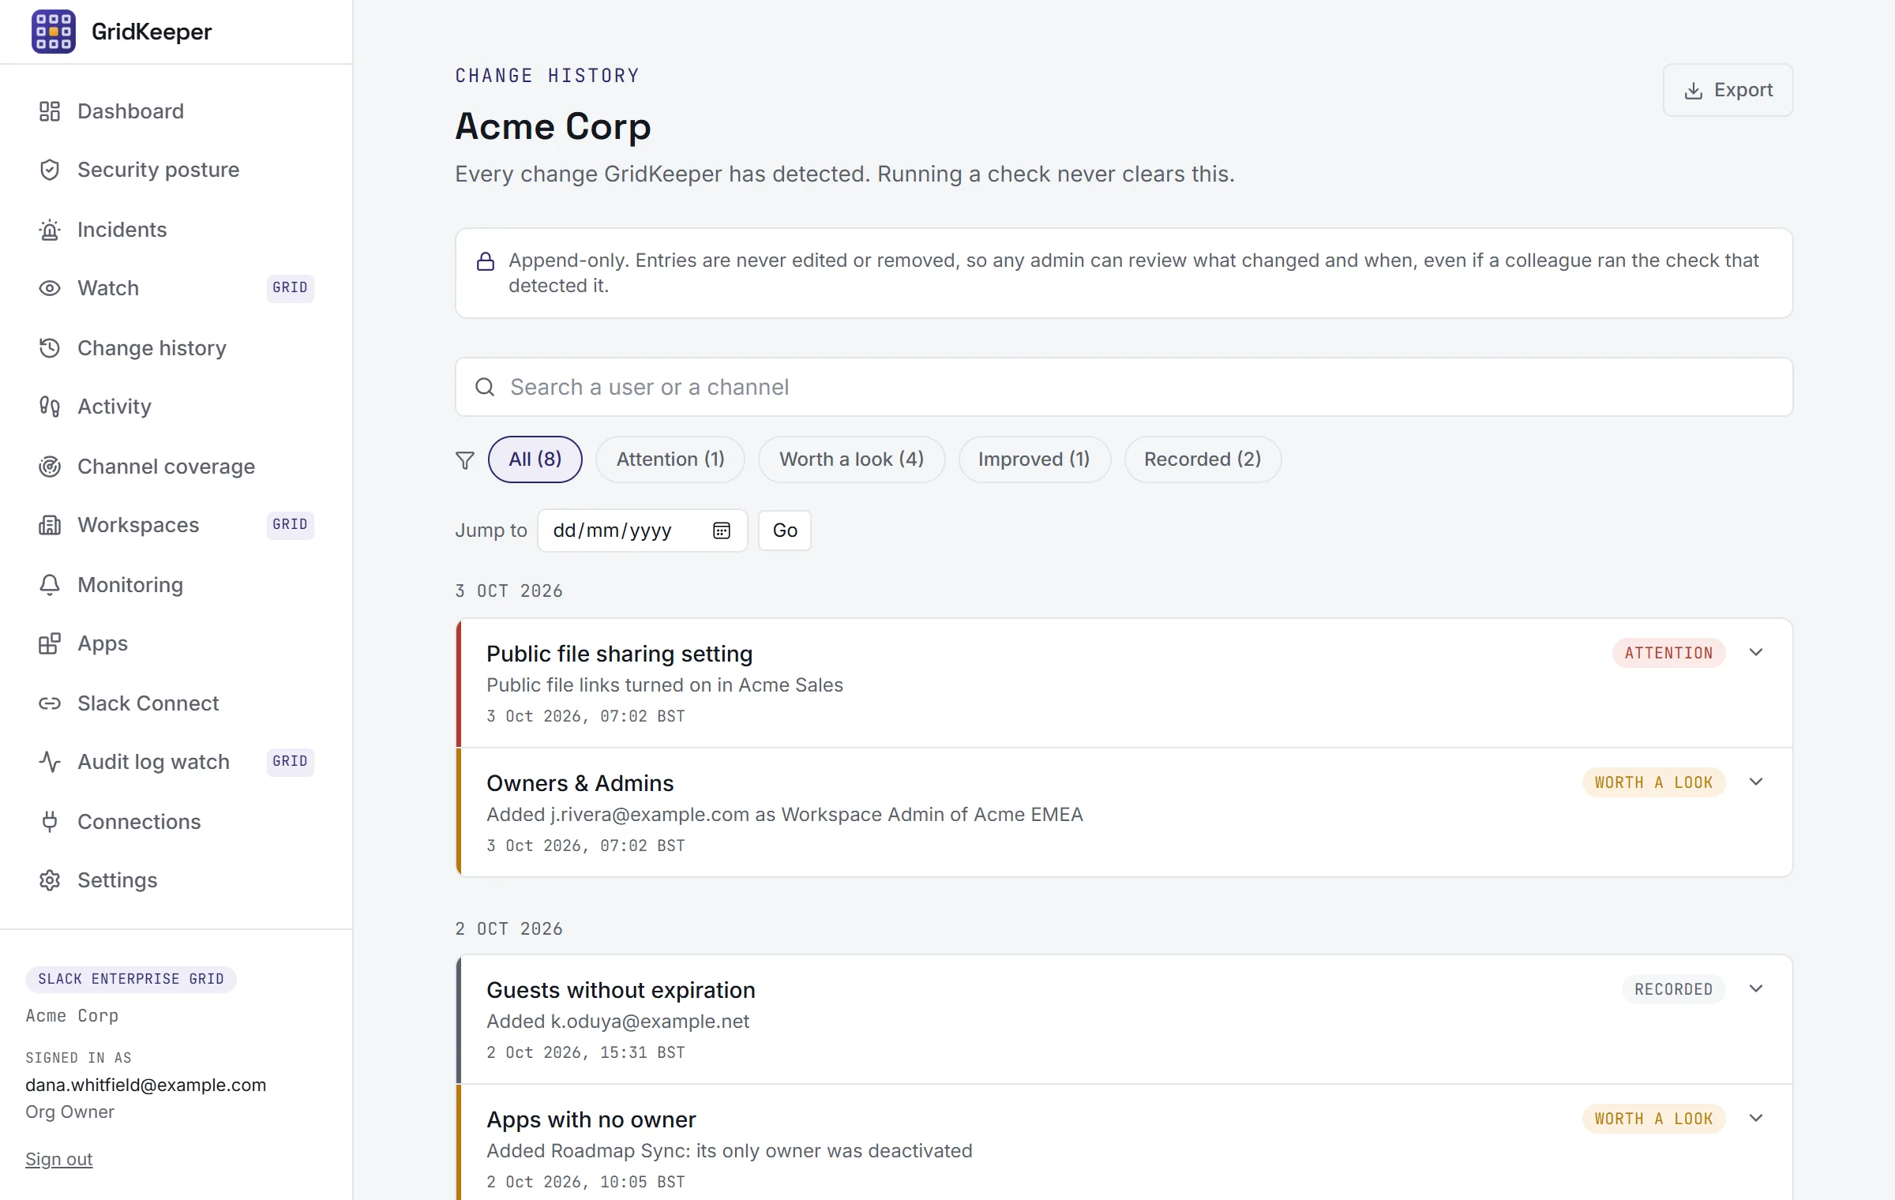Click the Watch eye icon

[x=50, y=288]
